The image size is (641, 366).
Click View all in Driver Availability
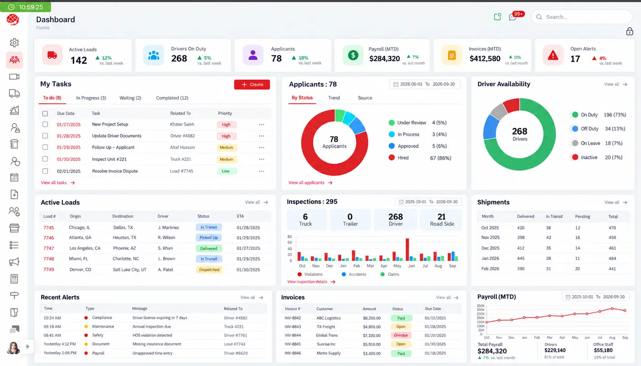tap(616, 84)
